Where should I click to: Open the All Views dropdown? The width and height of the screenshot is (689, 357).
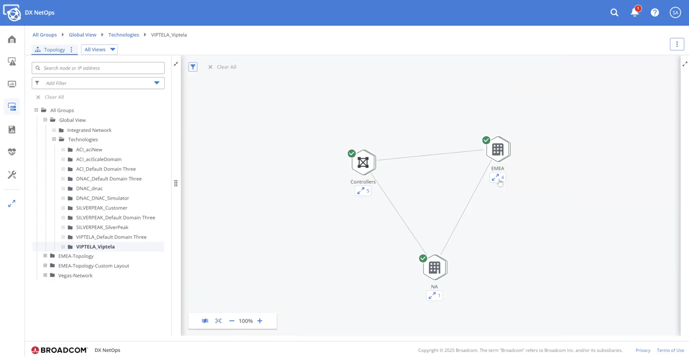click(x=99, y=49)
